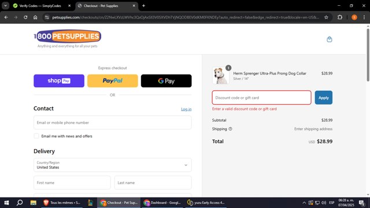Focus the Email or mobile phone number field

pyautogui.click(x=113, y=122)
